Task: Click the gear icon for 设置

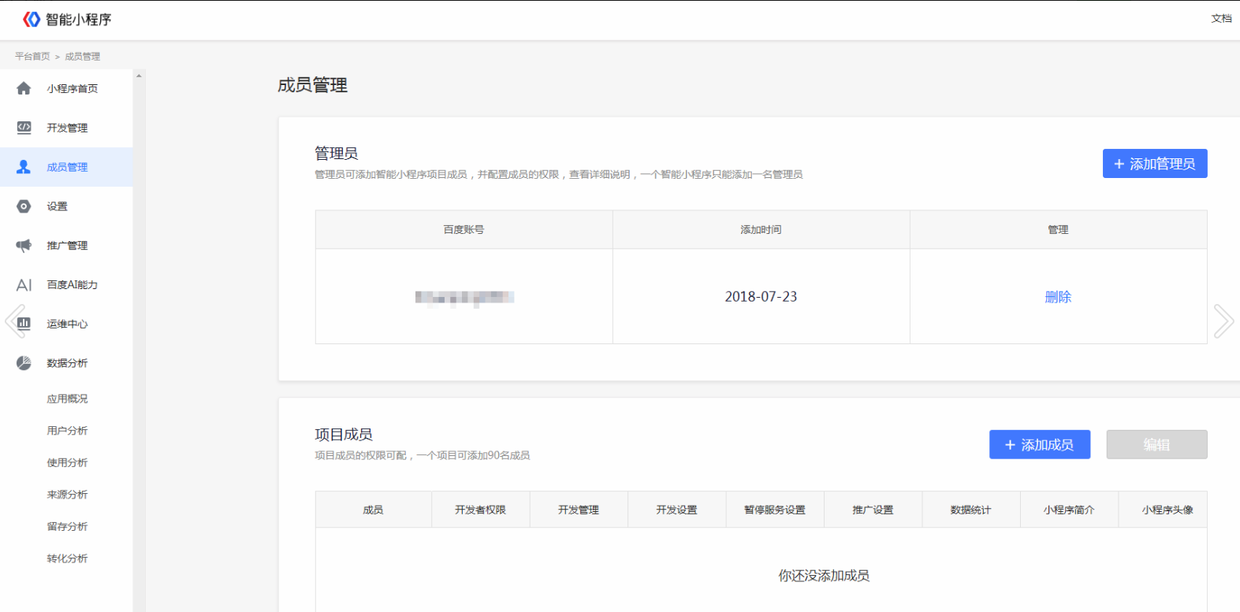Action: click(x=24, y=206)
